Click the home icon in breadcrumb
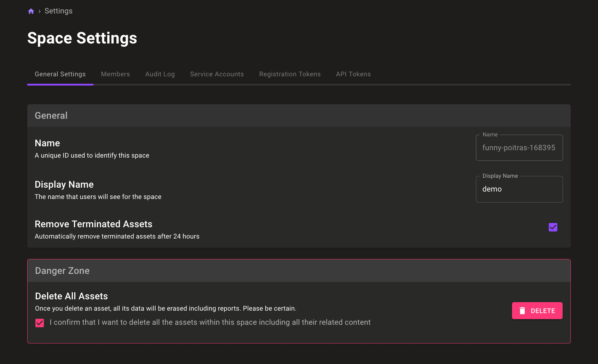 click(x=31, y=11)
